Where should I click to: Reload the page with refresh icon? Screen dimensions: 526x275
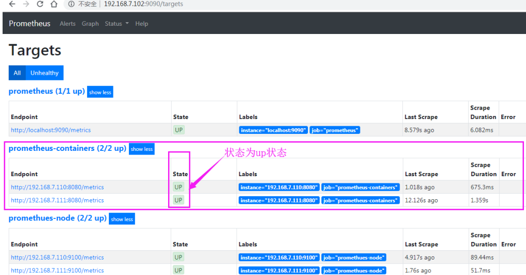click(40, 4)
